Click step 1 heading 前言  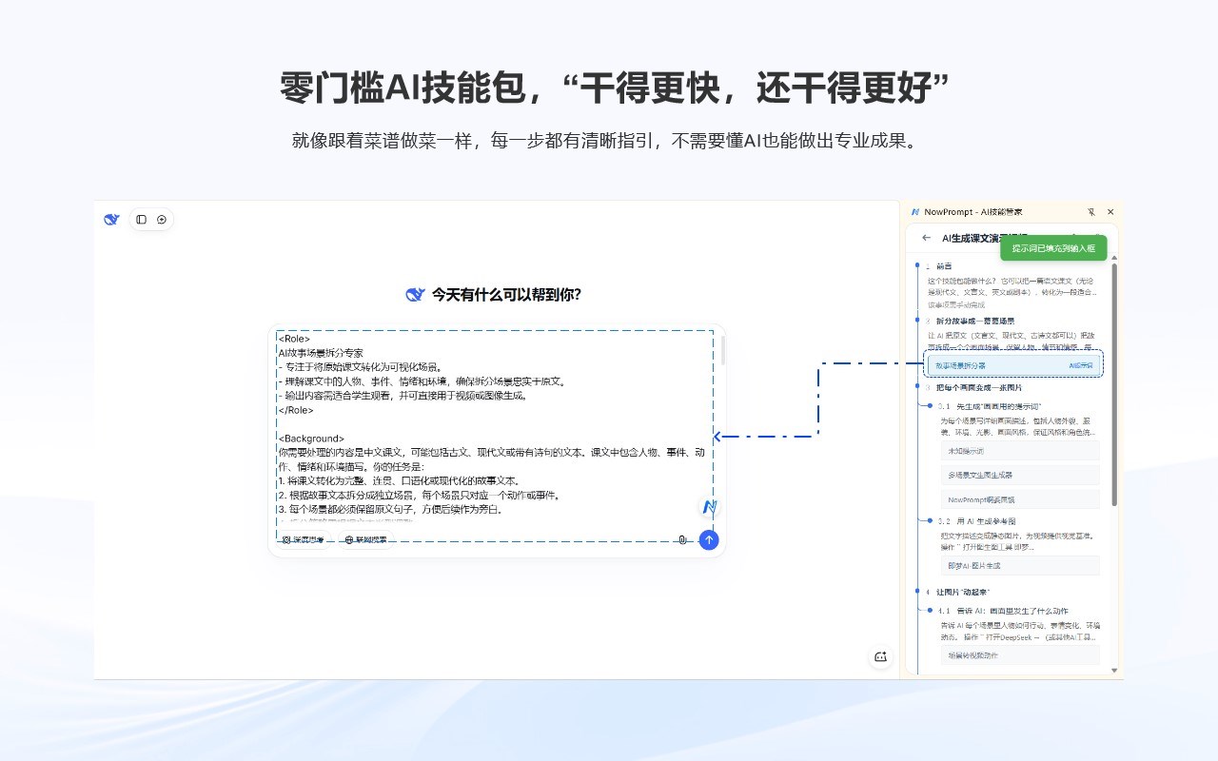(x=943, y=266)
